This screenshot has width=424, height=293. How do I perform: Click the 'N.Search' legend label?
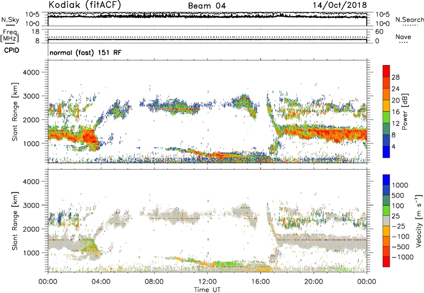[409, 20]
